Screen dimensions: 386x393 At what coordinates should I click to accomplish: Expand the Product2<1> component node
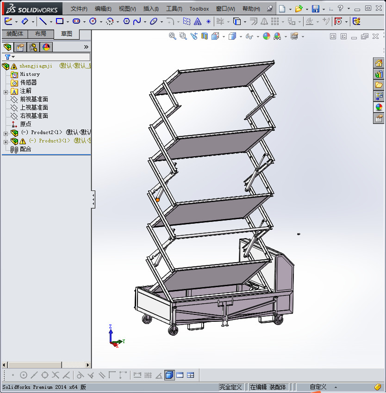click(6, 134)
